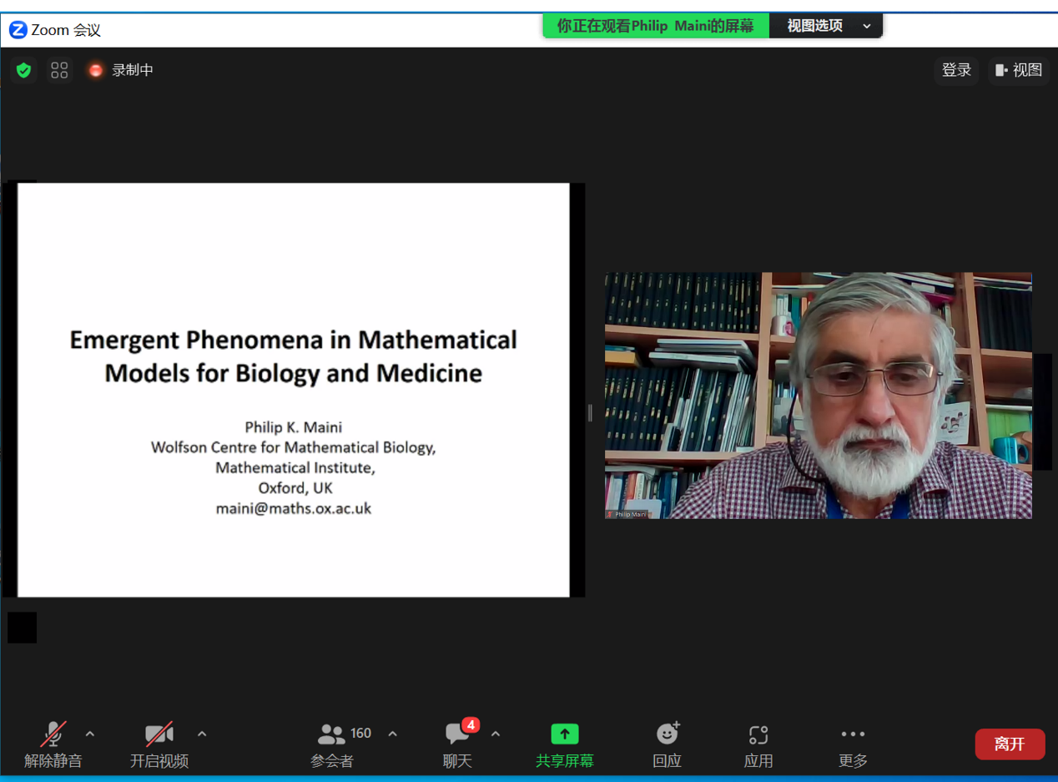Click the 登录 sign-in button
This screenshot has height=782, width=1058.
point(956,70)
